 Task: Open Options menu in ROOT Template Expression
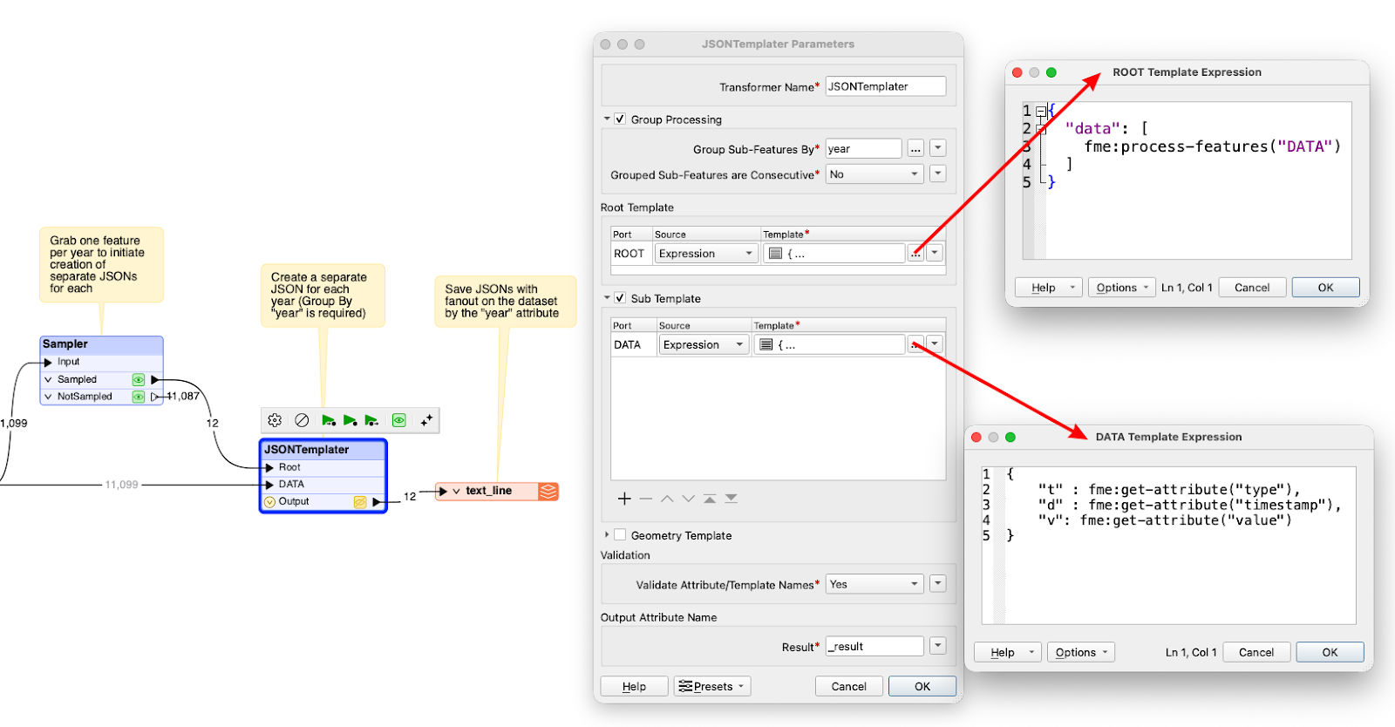coord(1121,288)
